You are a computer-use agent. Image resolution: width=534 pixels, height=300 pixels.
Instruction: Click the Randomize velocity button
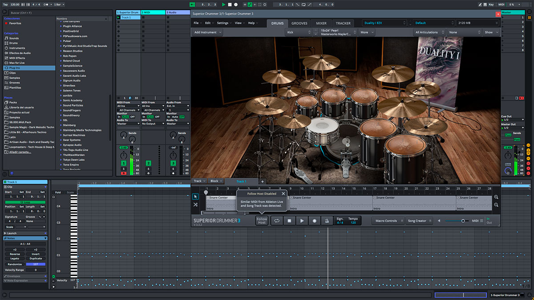(15, 264)
